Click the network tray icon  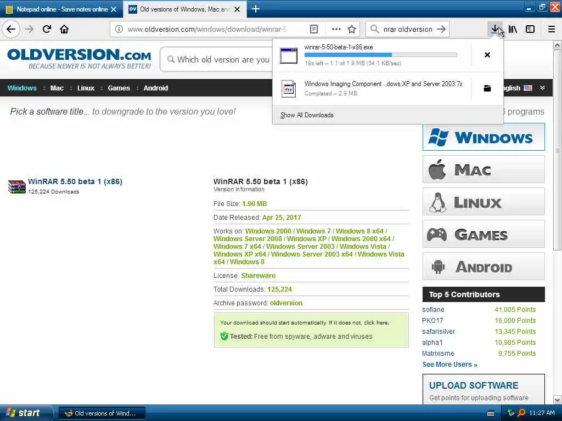[x=511, y=413]
